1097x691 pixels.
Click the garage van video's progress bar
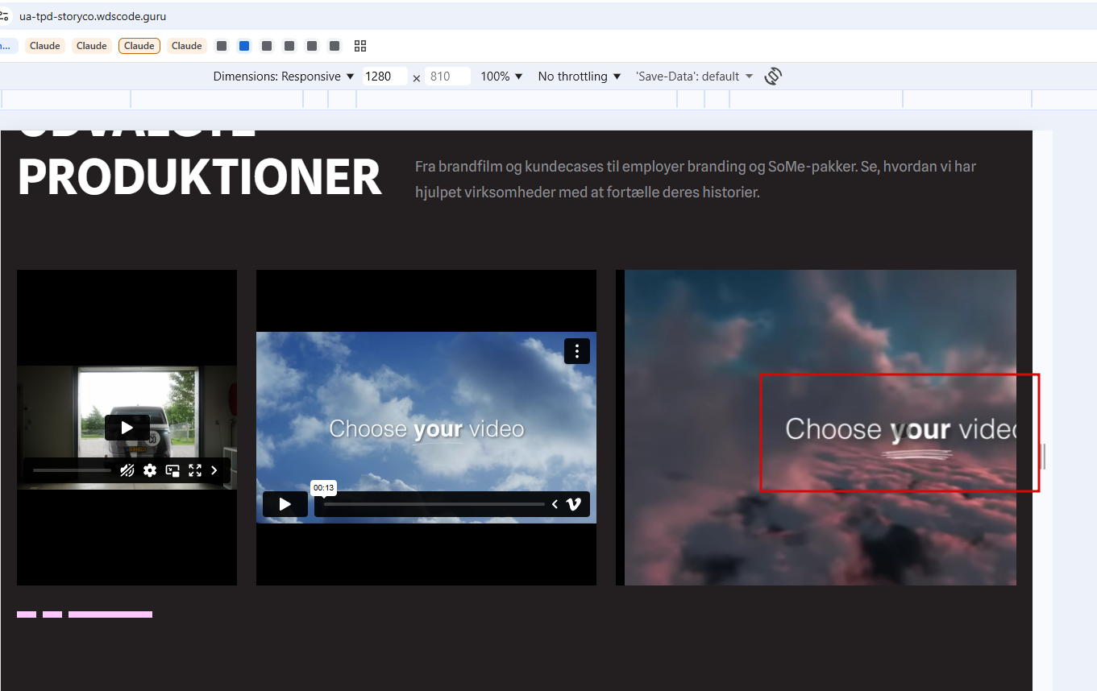click(73, 470)
